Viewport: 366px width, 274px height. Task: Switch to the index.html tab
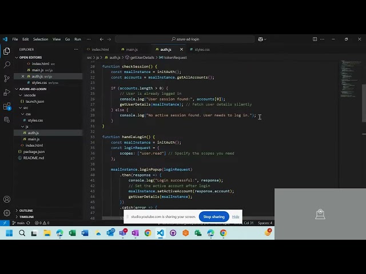(x=100, y=50)
